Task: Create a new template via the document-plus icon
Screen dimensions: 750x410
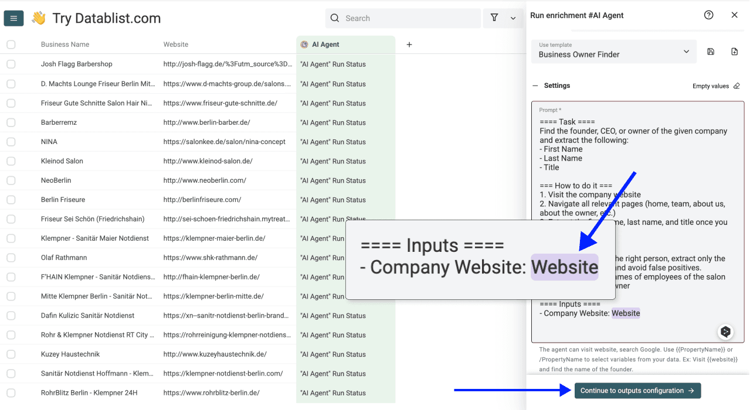Action: (x=734, y=52)
